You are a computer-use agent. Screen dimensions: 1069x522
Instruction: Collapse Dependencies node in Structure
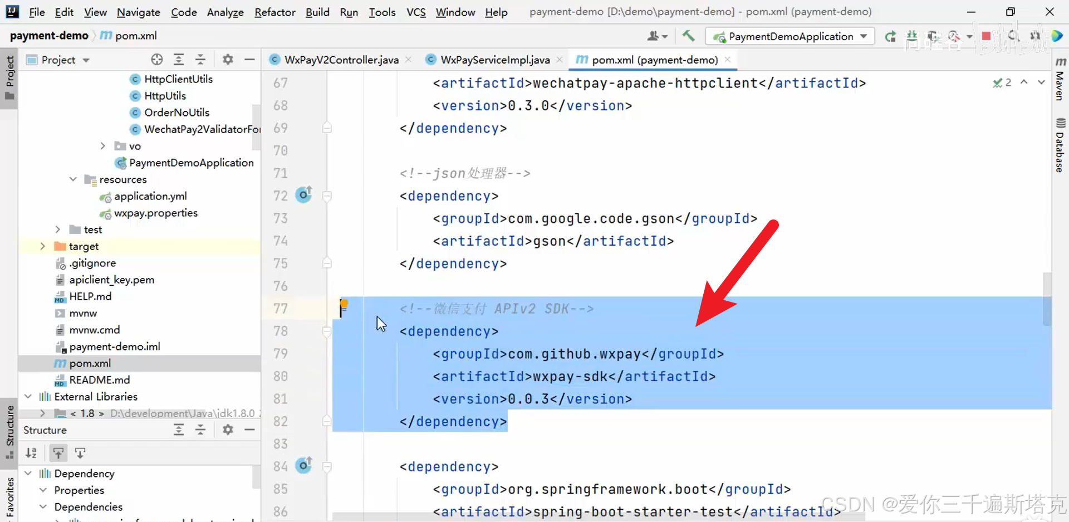(x=43, y=507)
